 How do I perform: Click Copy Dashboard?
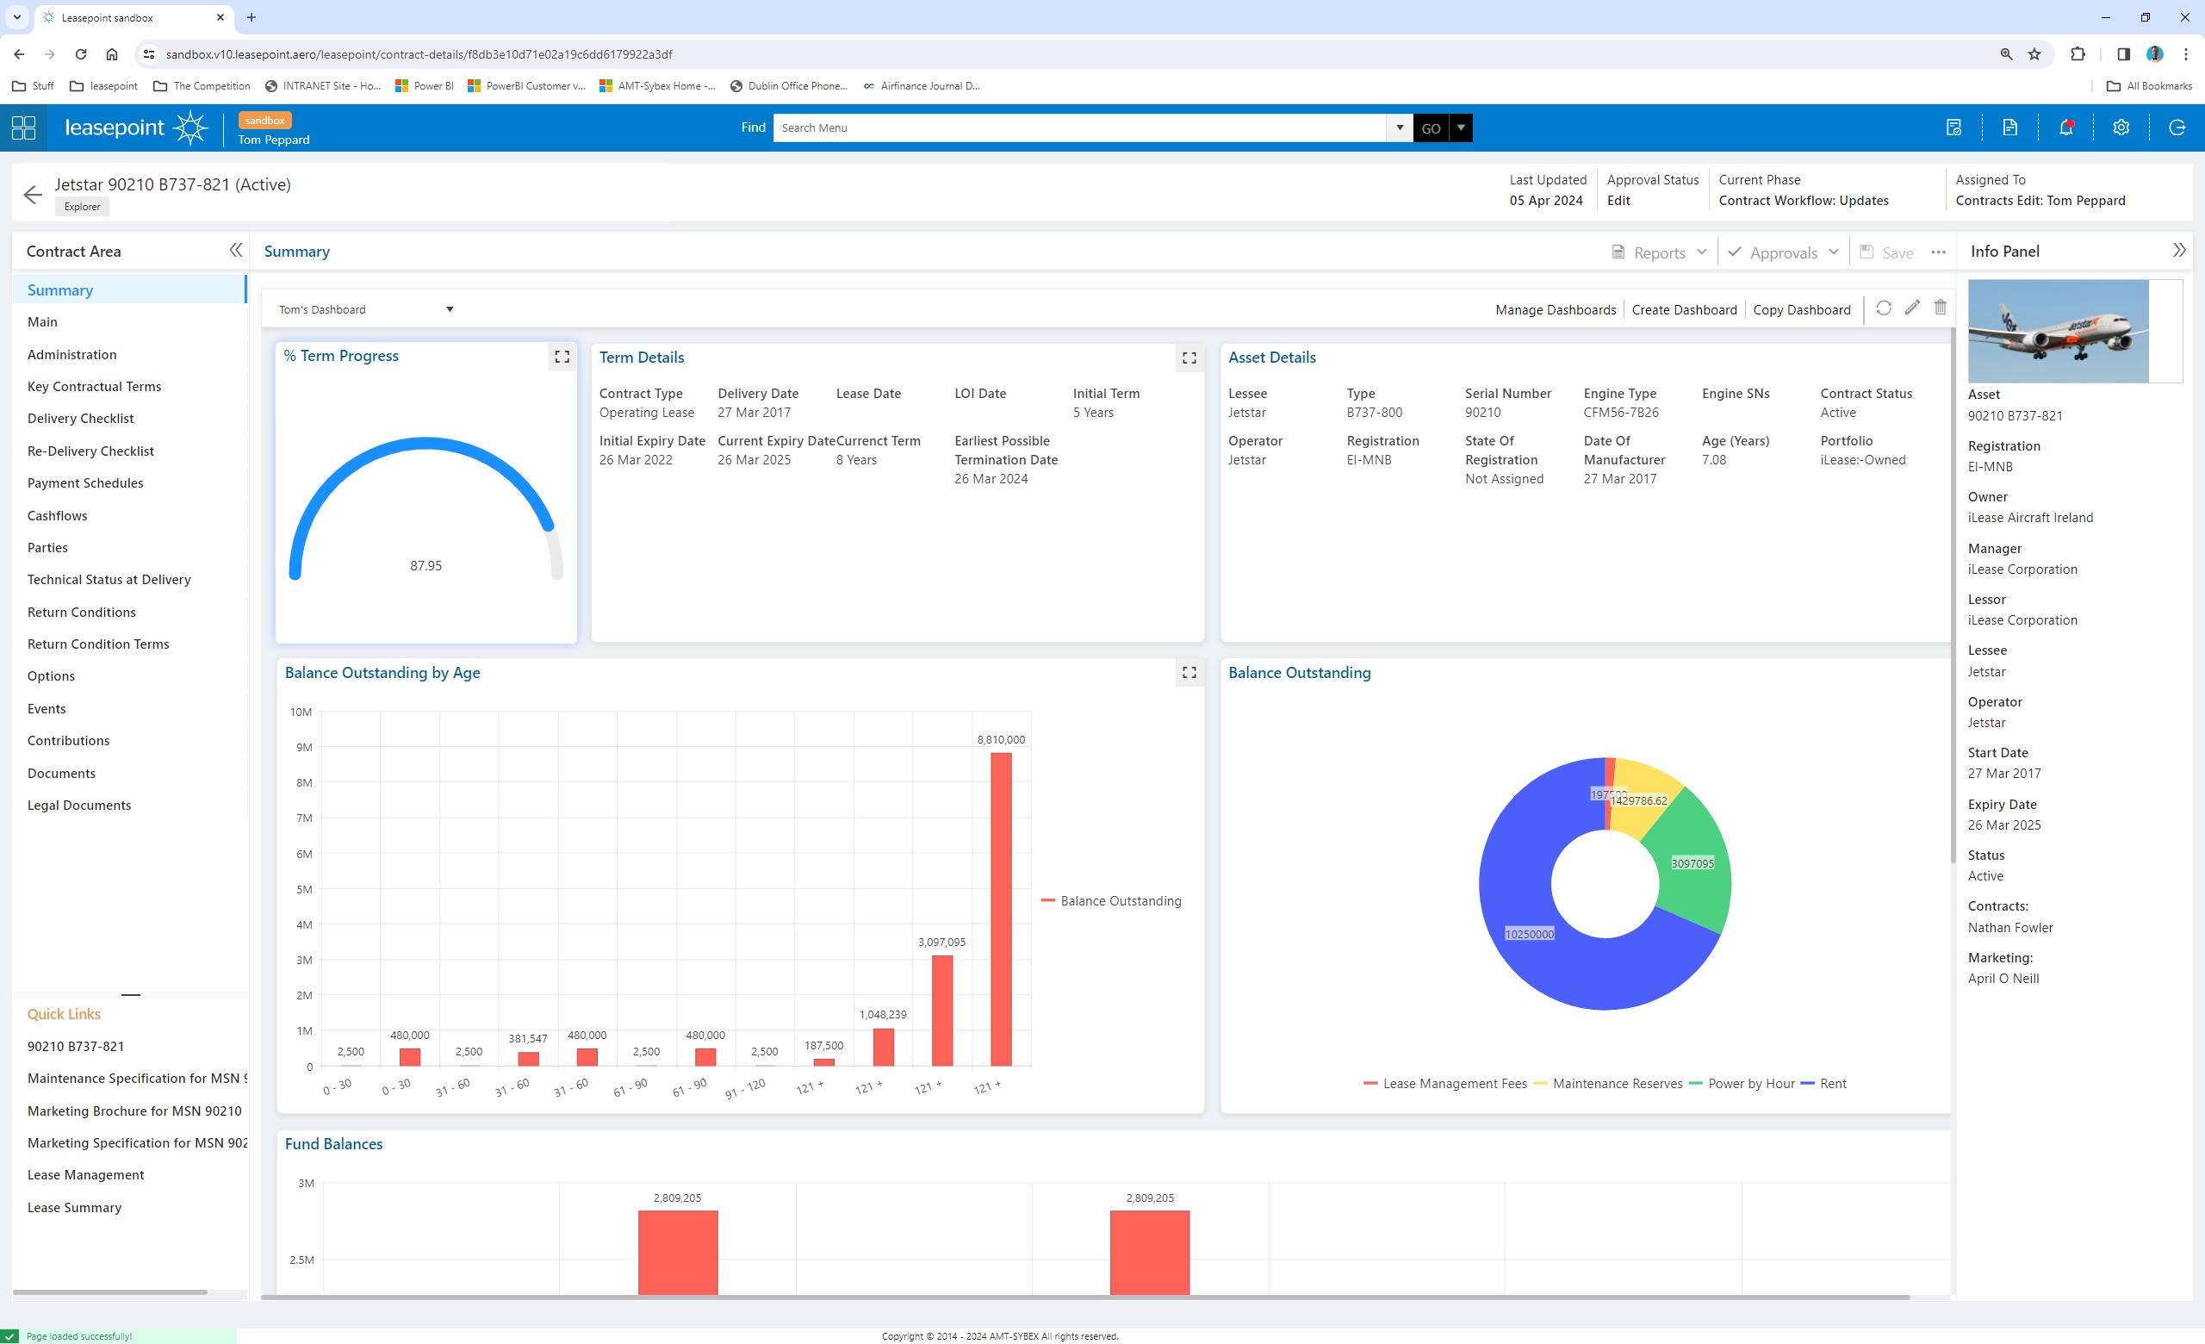coord(1801,309)
